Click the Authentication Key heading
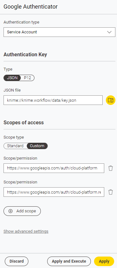 pos(25,55)
